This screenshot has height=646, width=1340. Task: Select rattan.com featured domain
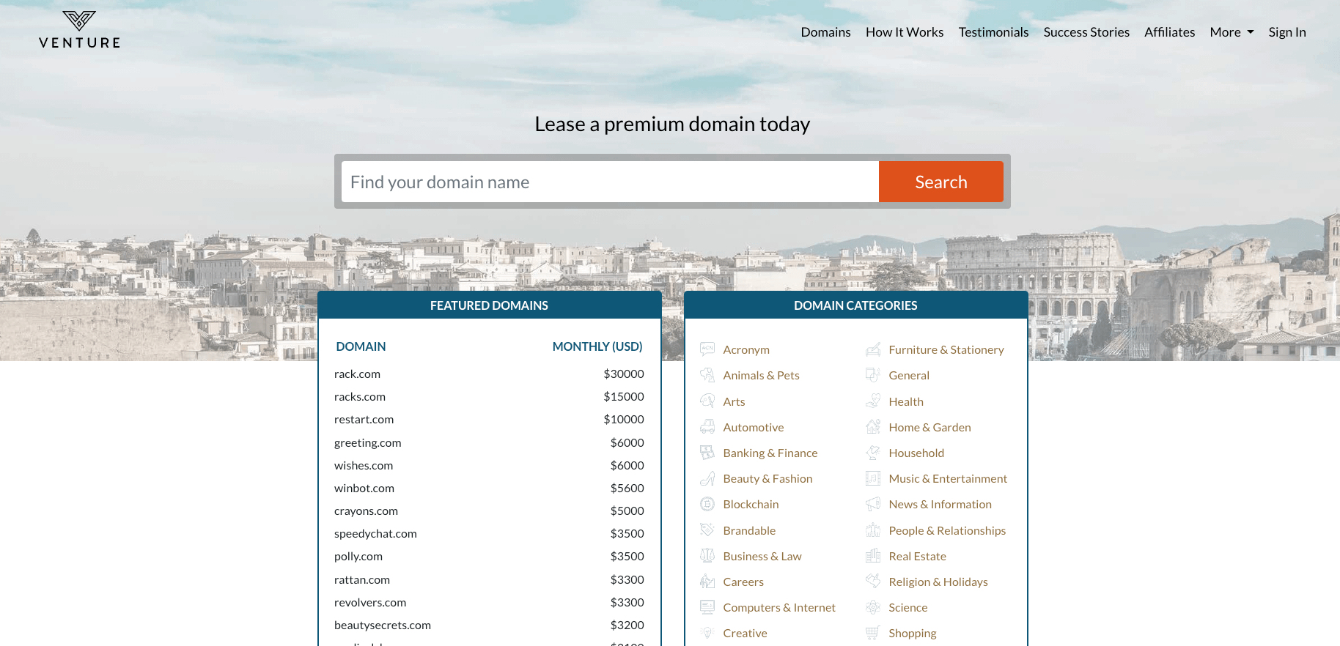(x=362, y=579)
